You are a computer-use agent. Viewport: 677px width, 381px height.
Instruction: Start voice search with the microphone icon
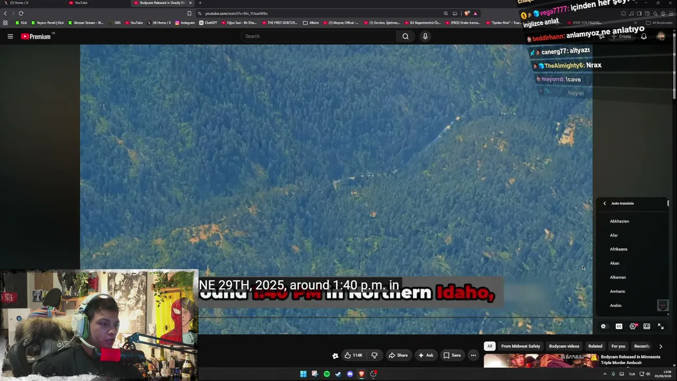(425, 37)
